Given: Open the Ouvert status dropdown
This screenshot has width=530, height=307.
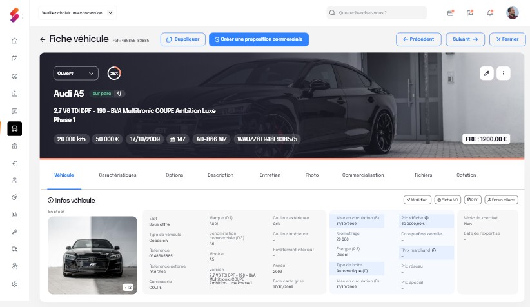Looking at the screenshot, I should click(x=75, y=74).
